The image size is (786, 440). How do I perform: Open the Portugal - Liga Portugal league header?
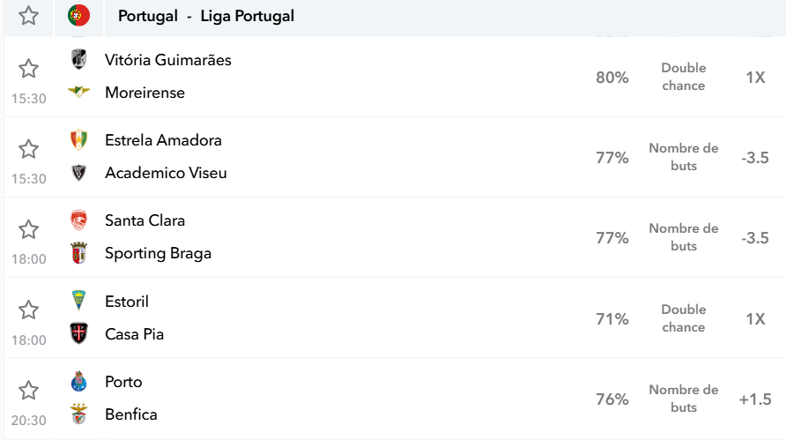click(206, 16)
